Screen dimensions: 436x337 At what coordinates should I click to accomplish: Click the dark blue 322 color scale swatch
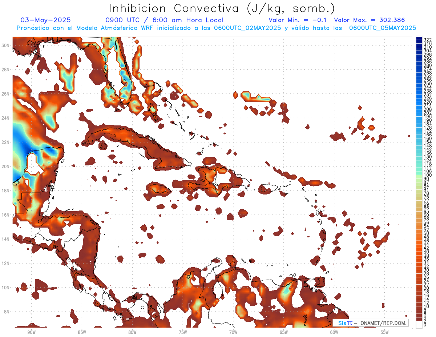(419, 39)
